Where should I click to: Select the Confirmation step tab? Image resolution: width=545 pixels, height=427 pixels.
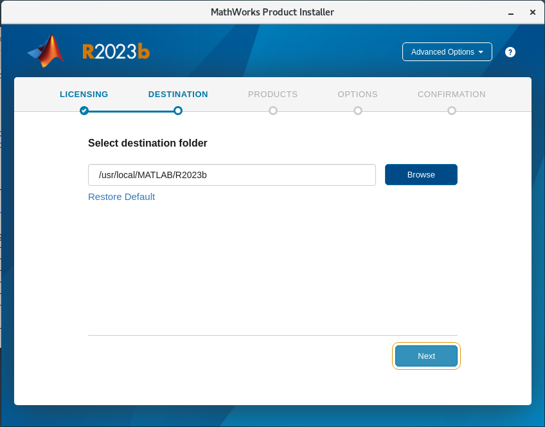point(452,95)
